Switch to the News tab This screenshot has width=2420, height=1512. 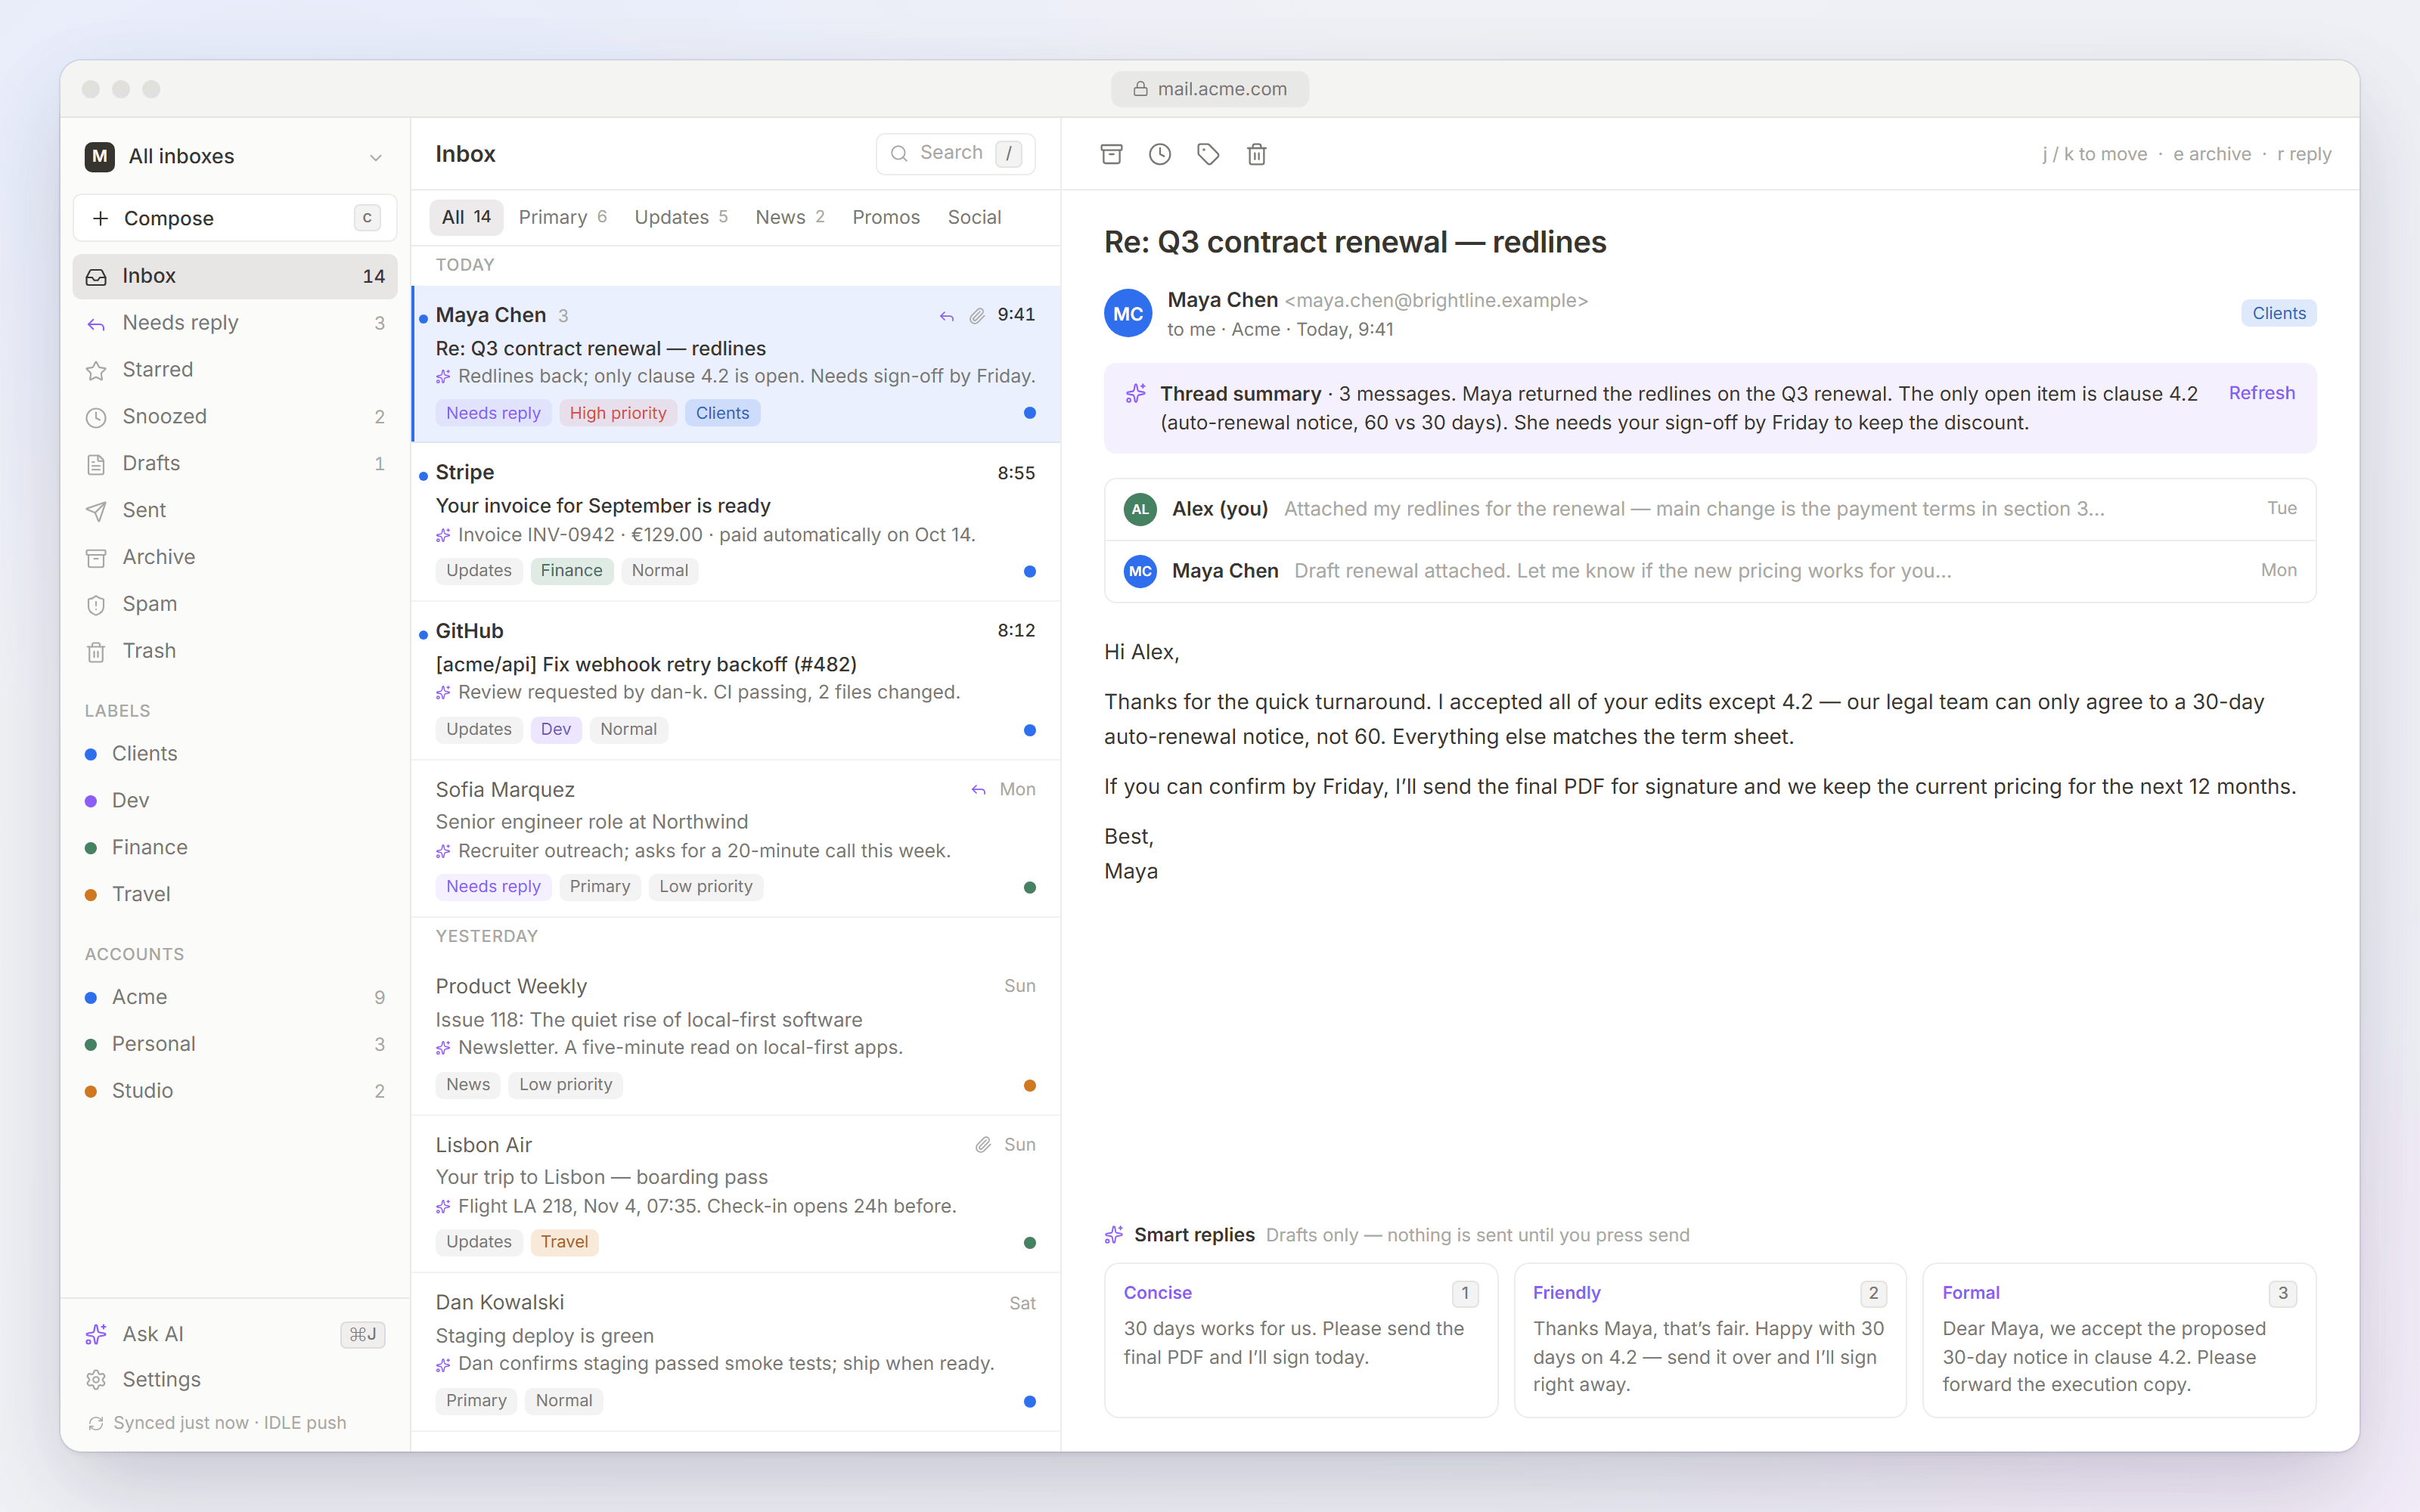point(790,217)
